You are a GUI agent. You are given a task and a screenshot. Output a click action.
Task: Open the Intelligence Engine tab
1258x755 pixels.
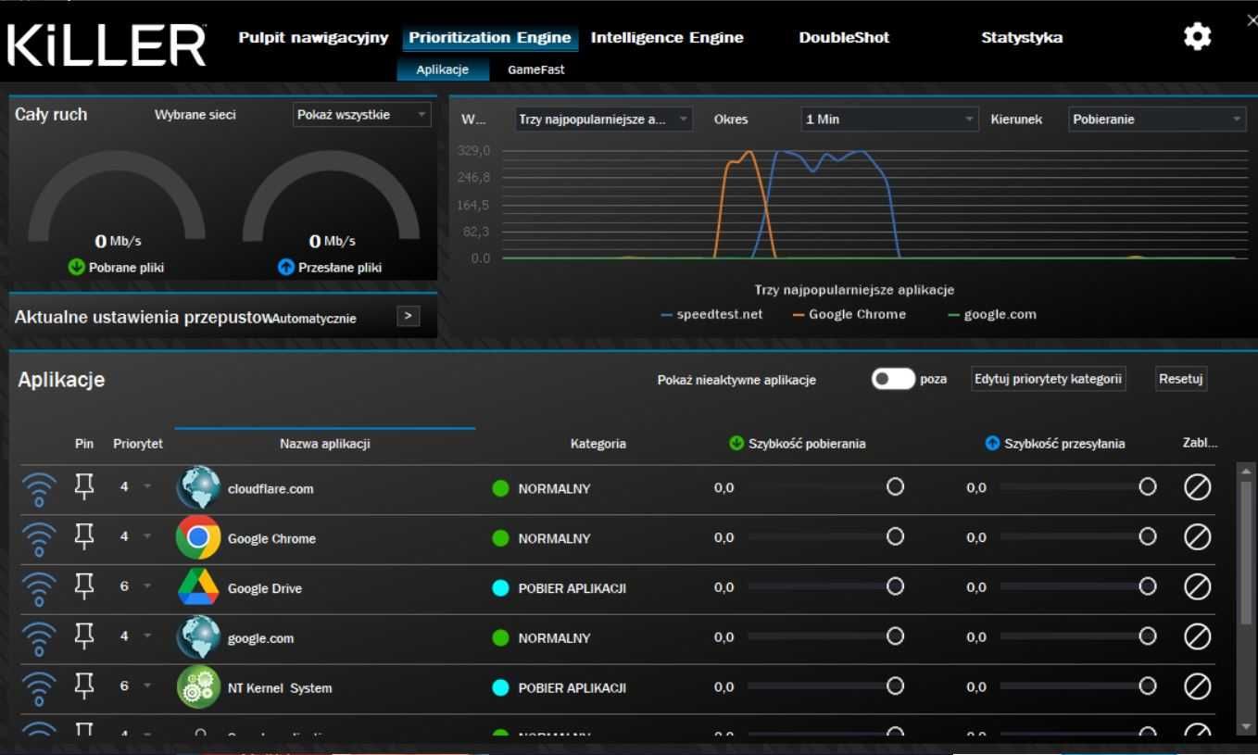(x=667, y=38)
